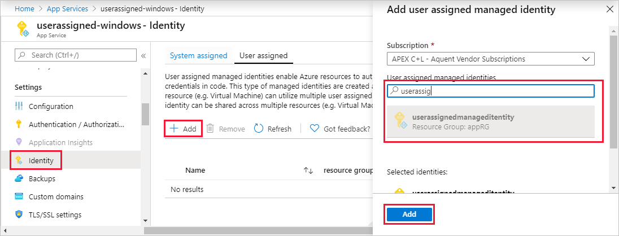Click the Refresh icon in toolbar
This screenshot has width=619, height=236.
[259, 129]
